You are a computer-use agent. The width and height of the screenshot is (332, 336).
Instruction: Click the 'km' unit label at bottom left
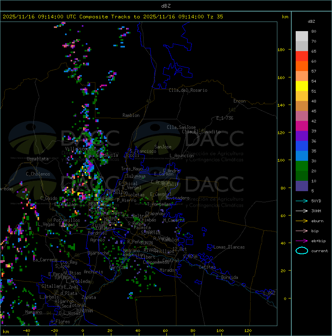pyautogui.click(x=6, y=332)
